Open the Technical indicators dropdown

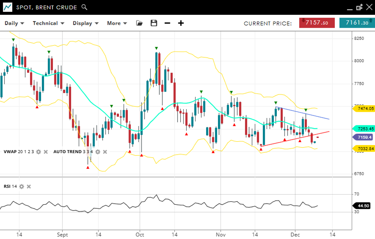click(48, 23)
